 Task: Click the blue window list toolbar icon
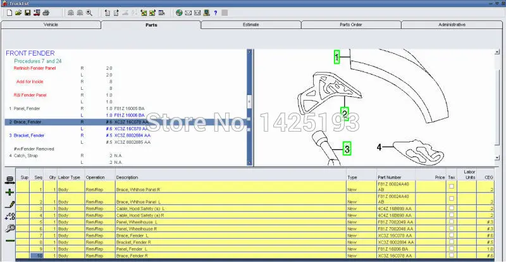pos(161,13)
